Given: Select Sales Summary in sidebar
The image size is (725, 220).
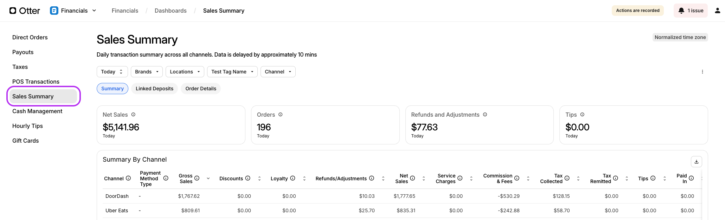Looking at the screenshot, I should coord(43,96).
